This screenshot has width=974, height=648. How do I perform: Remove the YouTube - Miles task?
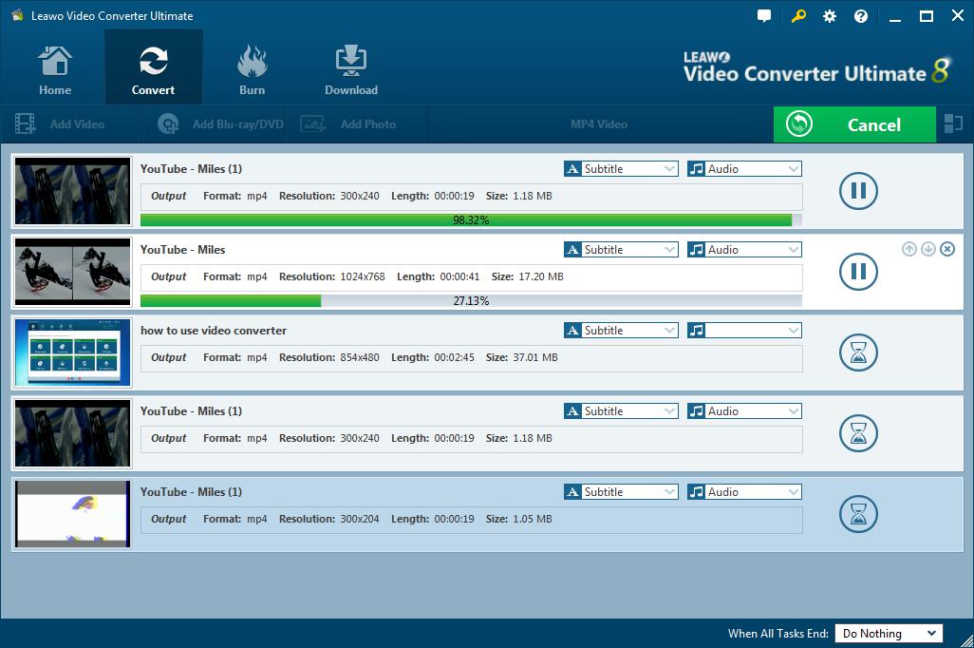pos(947,249)
